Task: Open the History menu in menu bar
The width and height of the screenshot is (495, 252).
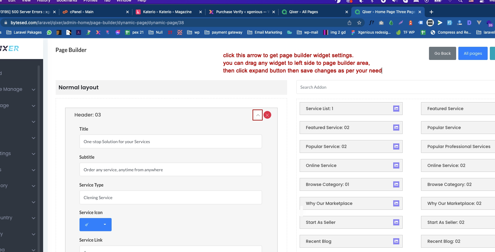Action: (43, 1)
